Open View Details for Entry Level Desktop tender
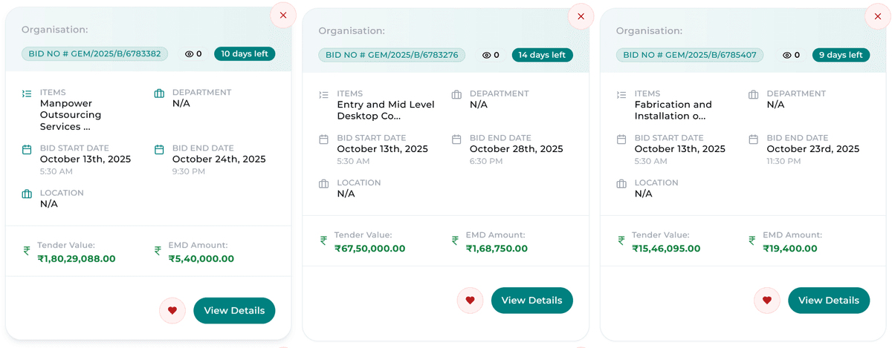This screenshot has height=348, width=892. click(531, 301)
